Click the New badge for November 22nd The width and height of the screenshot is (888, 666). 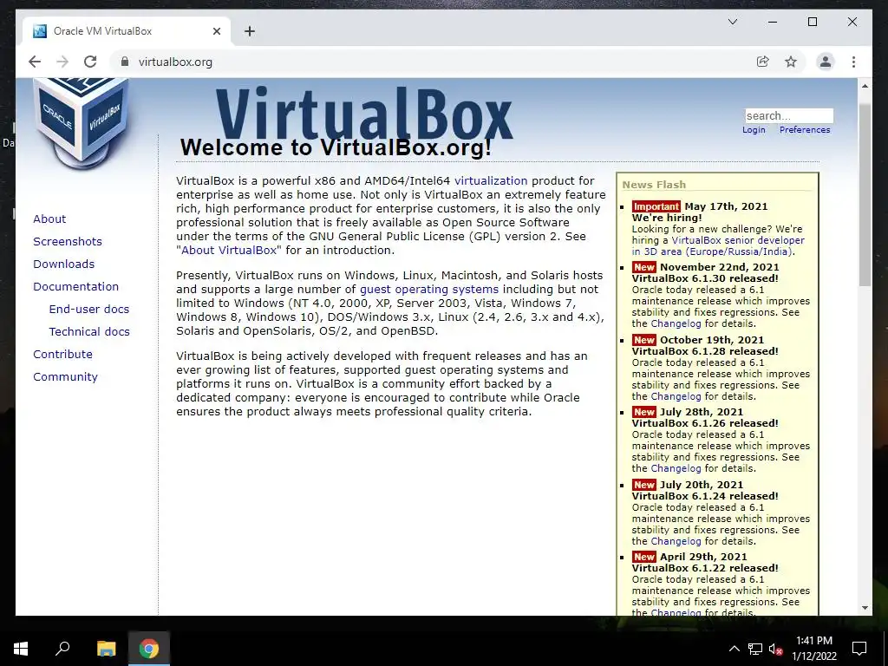[644, 267]
